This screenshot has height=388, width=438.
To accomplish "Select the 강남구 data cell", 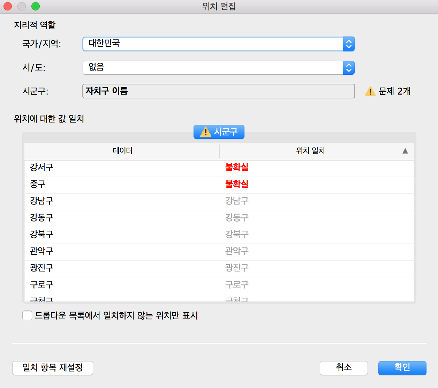I will [x=122, y=201].
